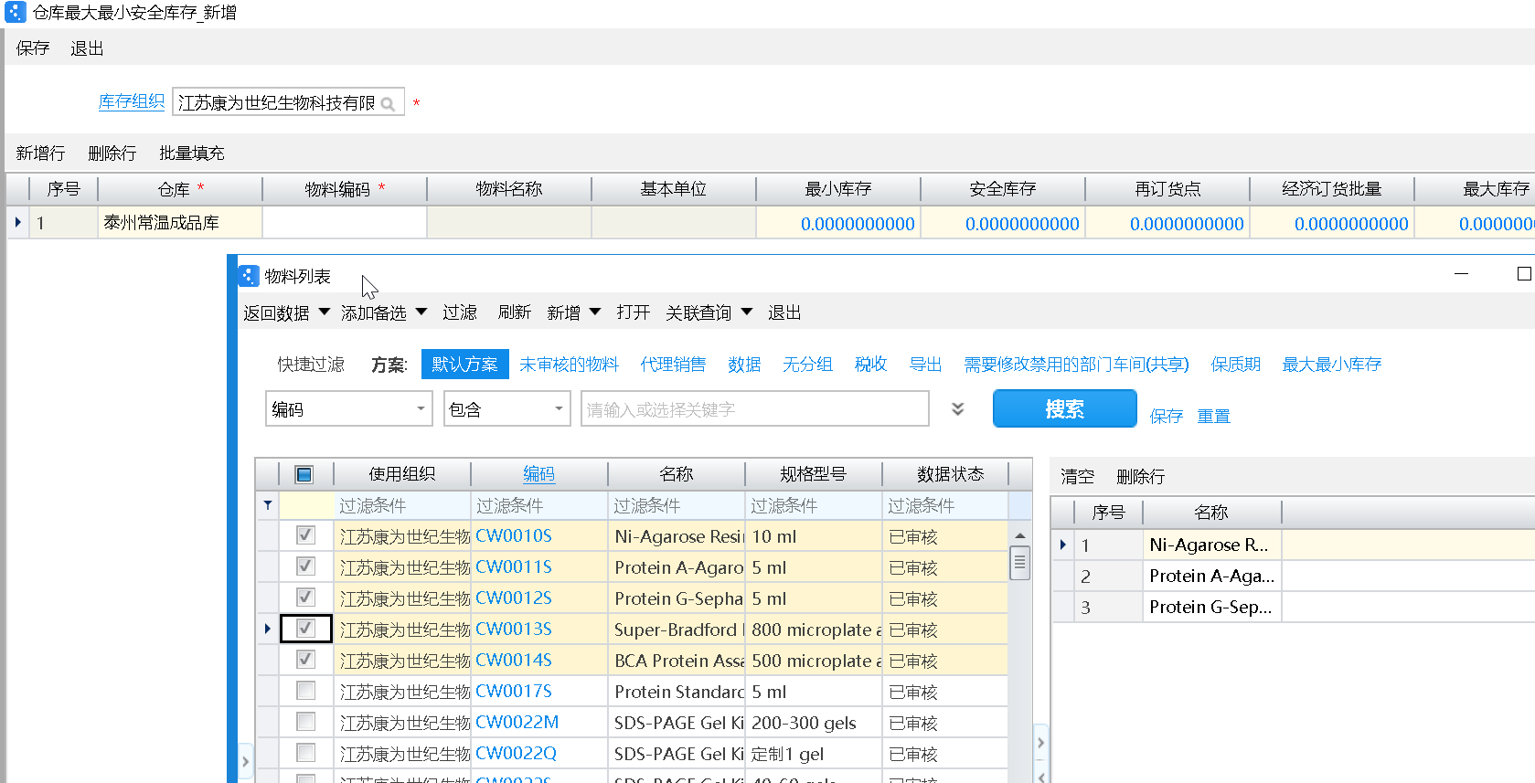Click 清空 in the selection panel

coord(1077,476)
